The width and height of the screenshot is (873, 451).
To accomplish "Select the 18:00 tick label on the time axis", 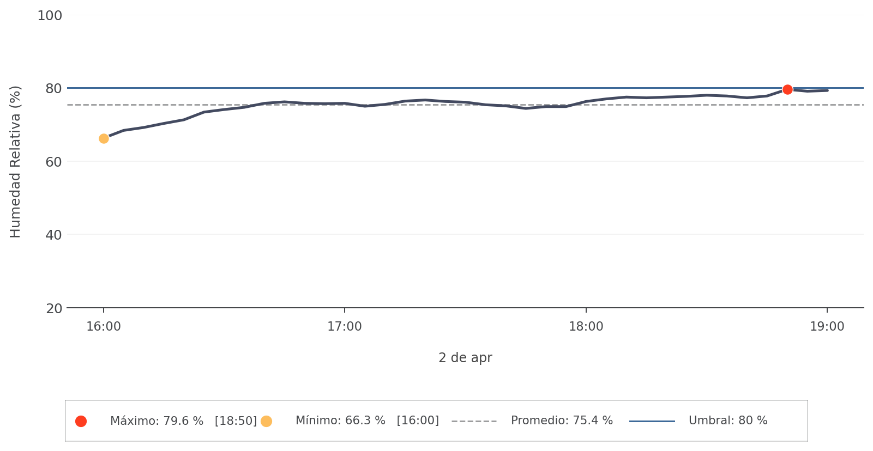I will [x=586, y=327].
